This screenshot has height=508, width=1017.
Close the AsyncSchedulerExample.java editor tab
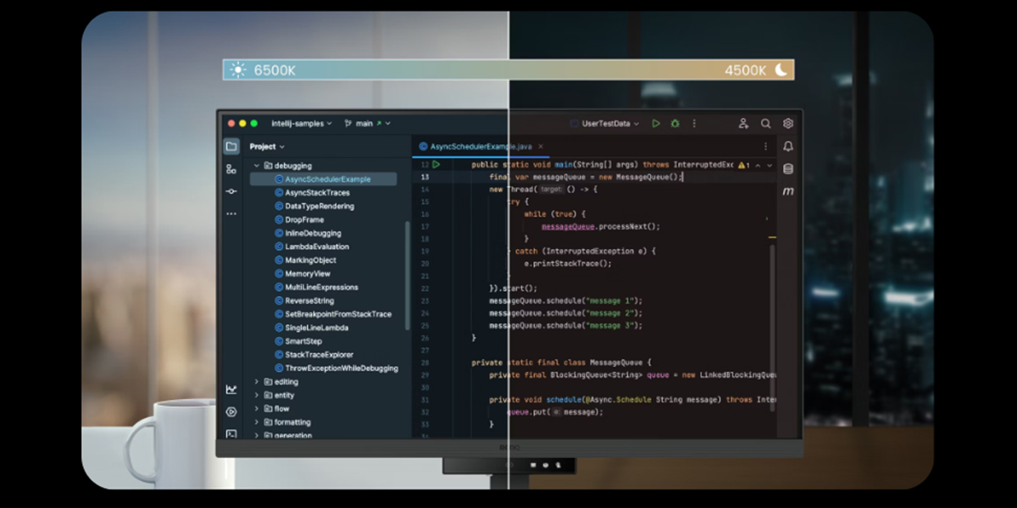point(541,146)
